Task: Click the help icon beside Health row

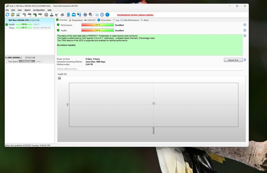Action: pos(245,30)
